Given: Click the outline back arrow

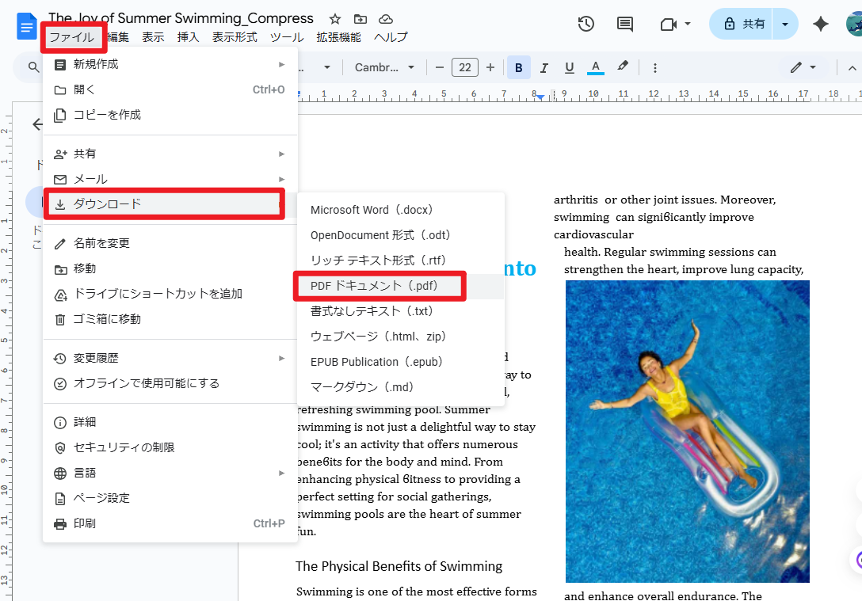Looking at the screenshot, I should 37,124.
